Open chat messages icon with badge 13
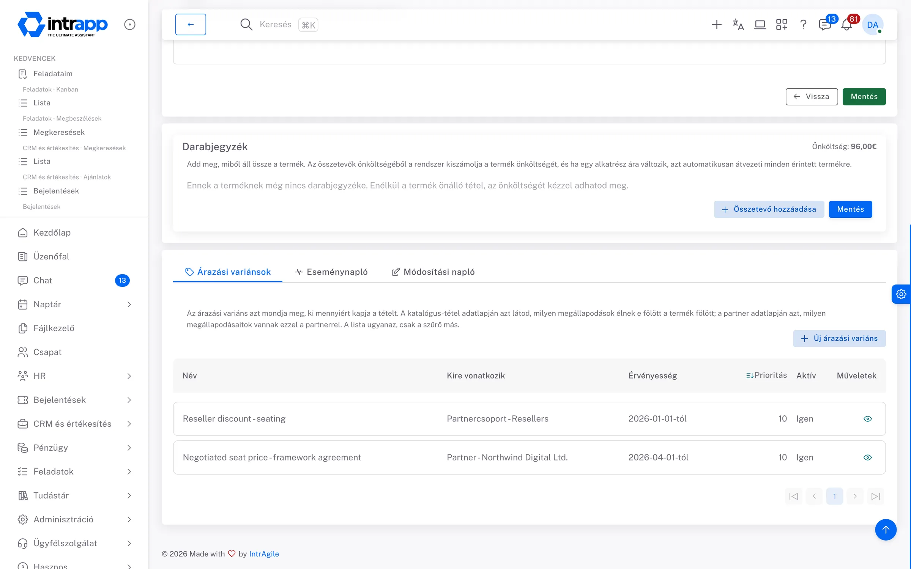This screenshot has height=569, width=911. (825, 25)
